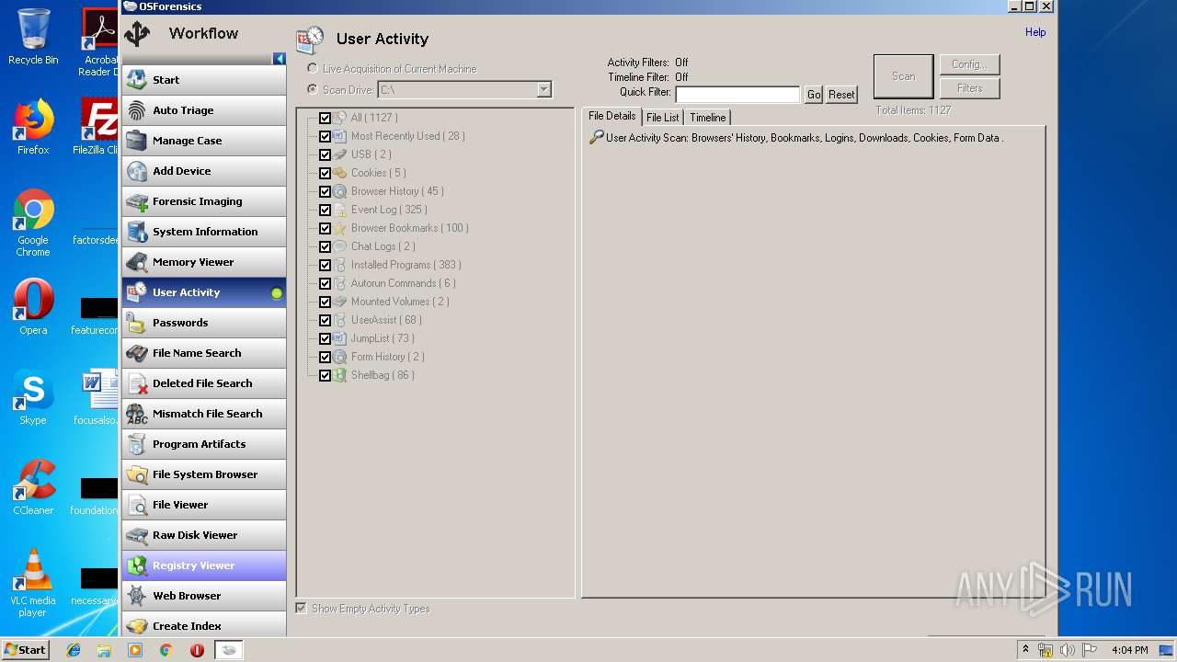The height and width of the screenshot is (662, 1177).
Task: Select Autorun Commands (6) tree row
Action: coord(404,283)
